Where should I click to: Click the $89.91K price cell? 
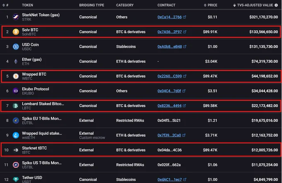pyautogui.click(x=210, y=32)
